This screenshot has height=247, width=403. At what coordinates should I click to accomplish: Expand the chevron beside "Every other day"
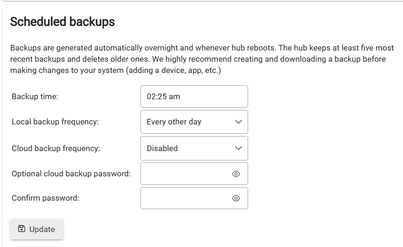point(238,122)
